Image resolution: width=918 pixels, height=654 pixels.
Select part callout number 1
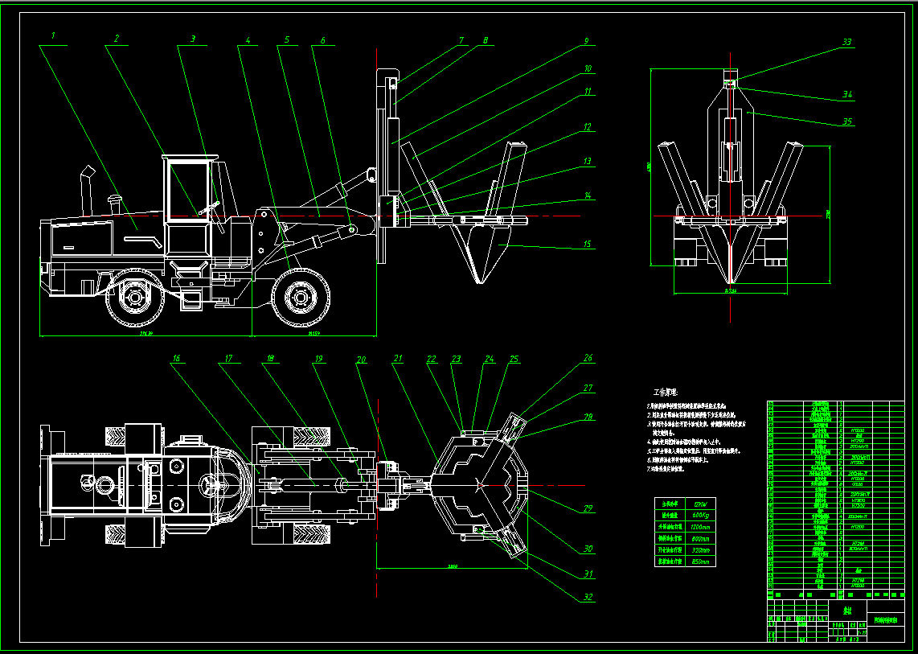(x=53, y=35)
